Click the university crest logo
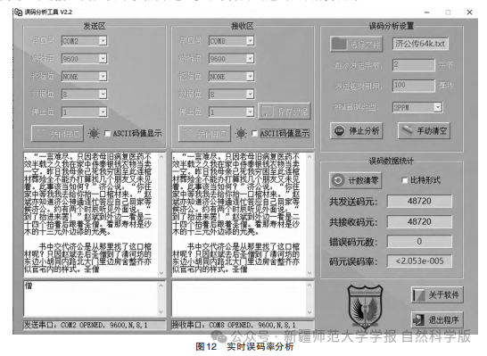This screenshot has width=487, height=356. (365, 307)
